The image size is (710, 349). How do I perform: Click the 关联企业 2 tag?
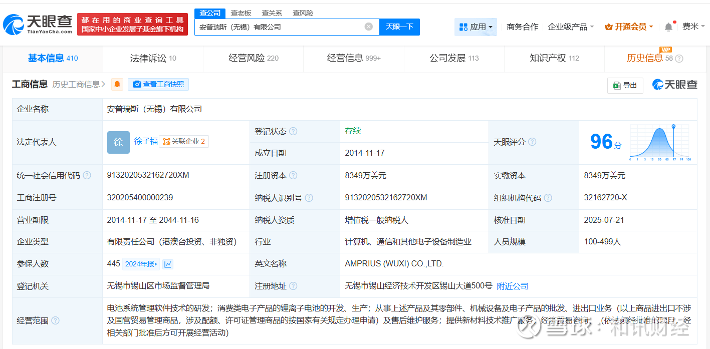(x=184, y=142)
